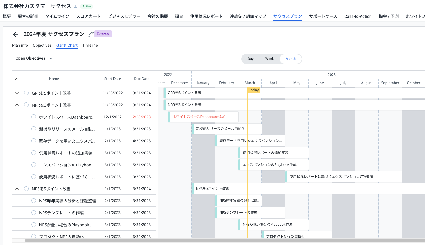
Task: Select the プロダクトNPSの自動化 Gantt bar
Action: (297, 234)
